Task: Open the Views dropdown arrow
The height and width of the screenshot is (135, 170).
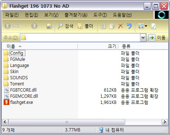Action: tap(146, 26)
